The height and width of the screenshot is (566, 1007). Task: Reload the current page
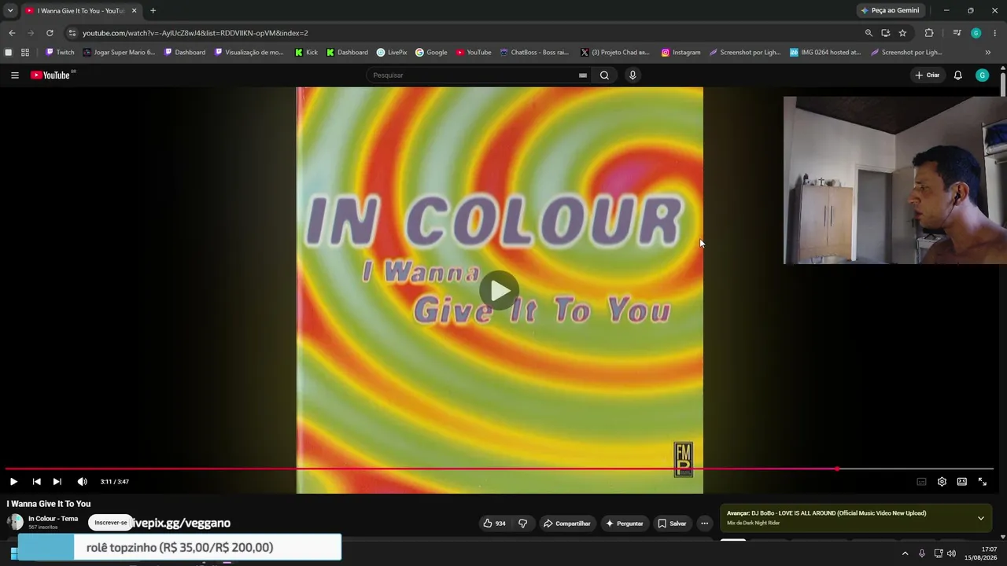[x=50, y=33]
